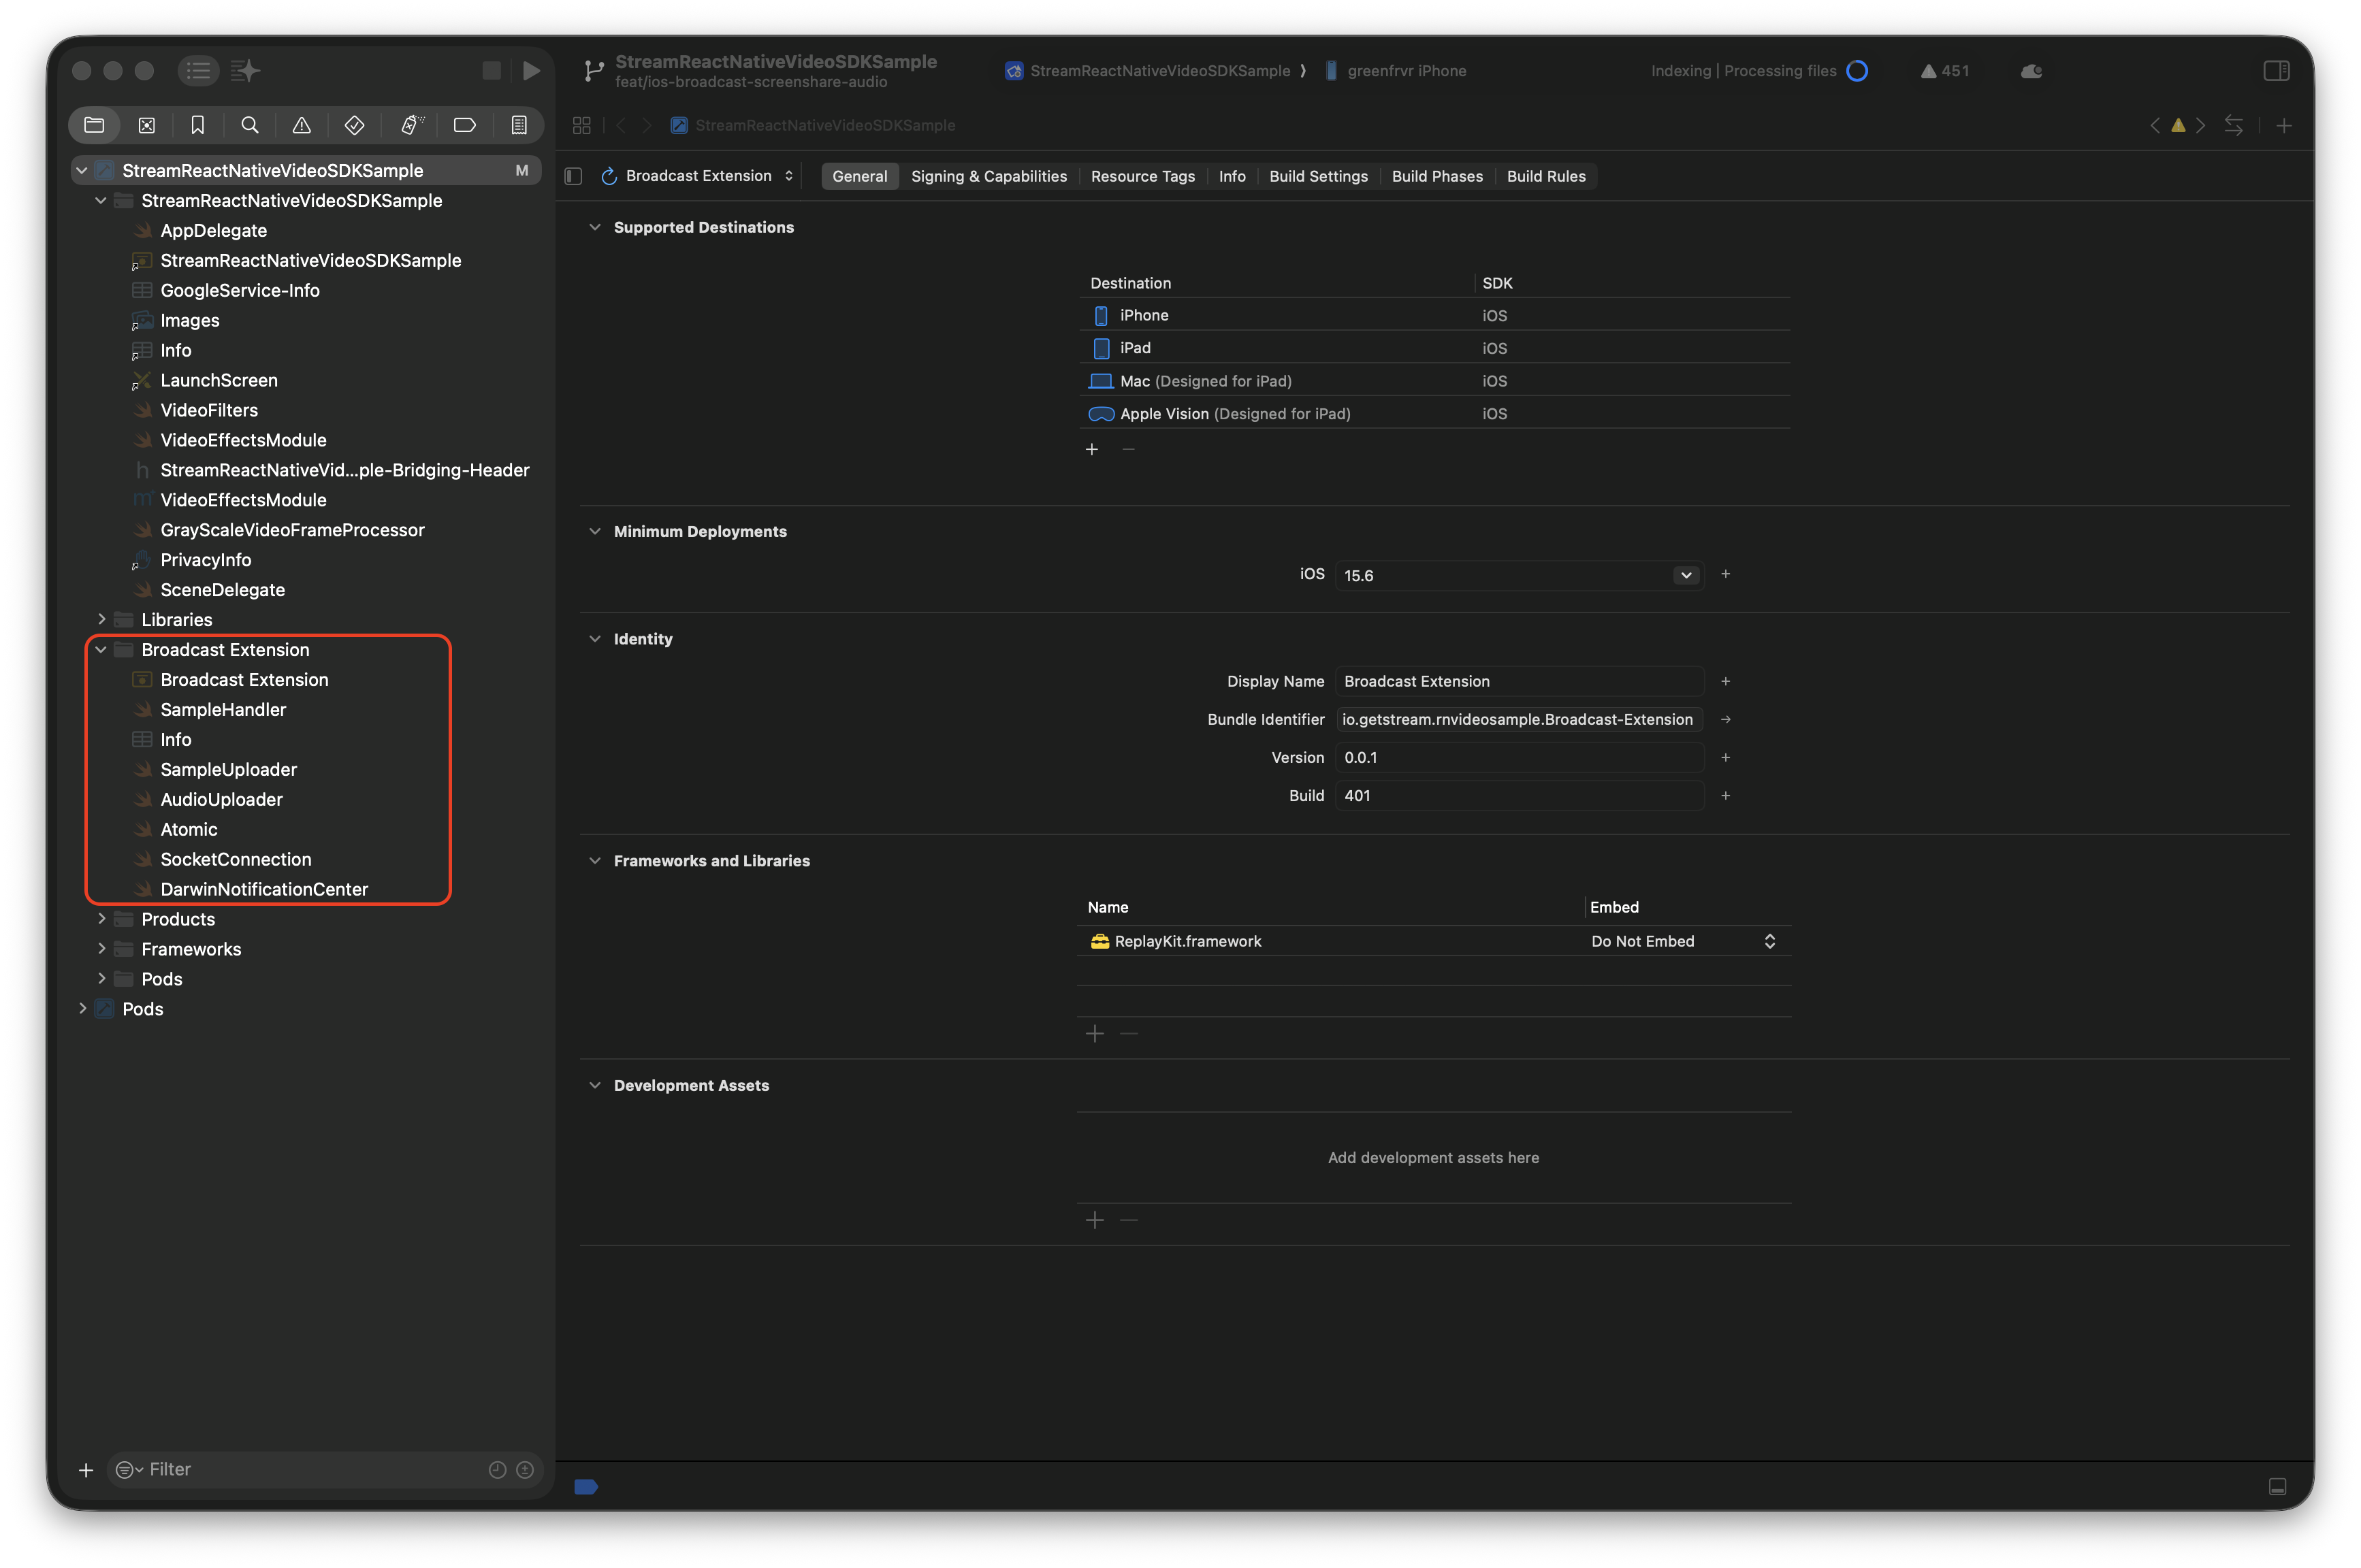Screen dimensions: 2361x1568
Task: Click the Version field showing 0.0.1
Action: (1519, 757)
